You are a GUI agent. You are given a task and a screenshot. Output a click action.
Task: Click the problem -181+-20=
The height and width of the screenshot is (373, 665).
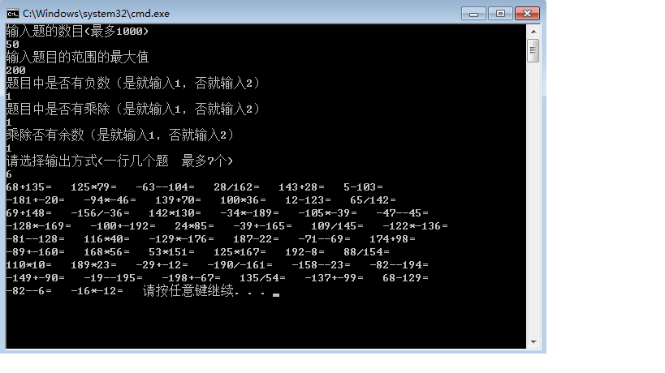(x=35, y=200)
